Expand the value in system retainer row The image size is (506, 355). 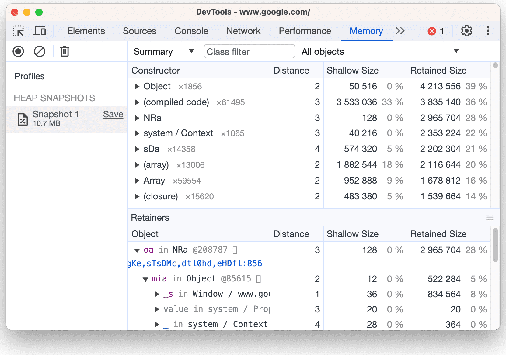click(x=157, y=309)
